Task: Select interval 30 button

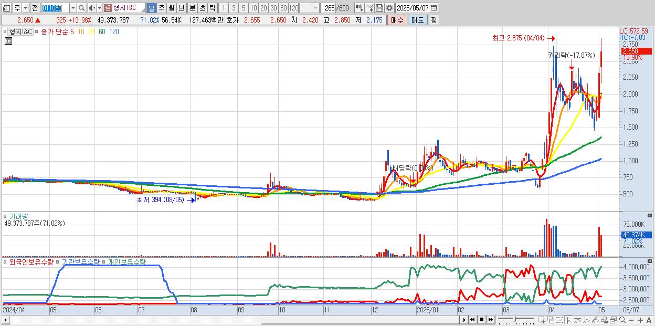Action: click(x=273, y=8)
